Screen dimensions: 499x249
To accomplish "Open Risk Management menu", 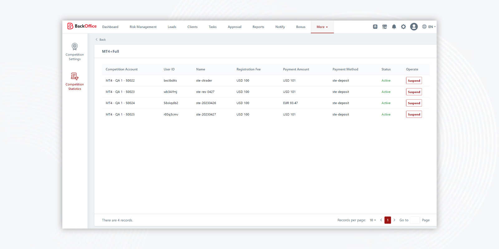I will coord(143,27).
